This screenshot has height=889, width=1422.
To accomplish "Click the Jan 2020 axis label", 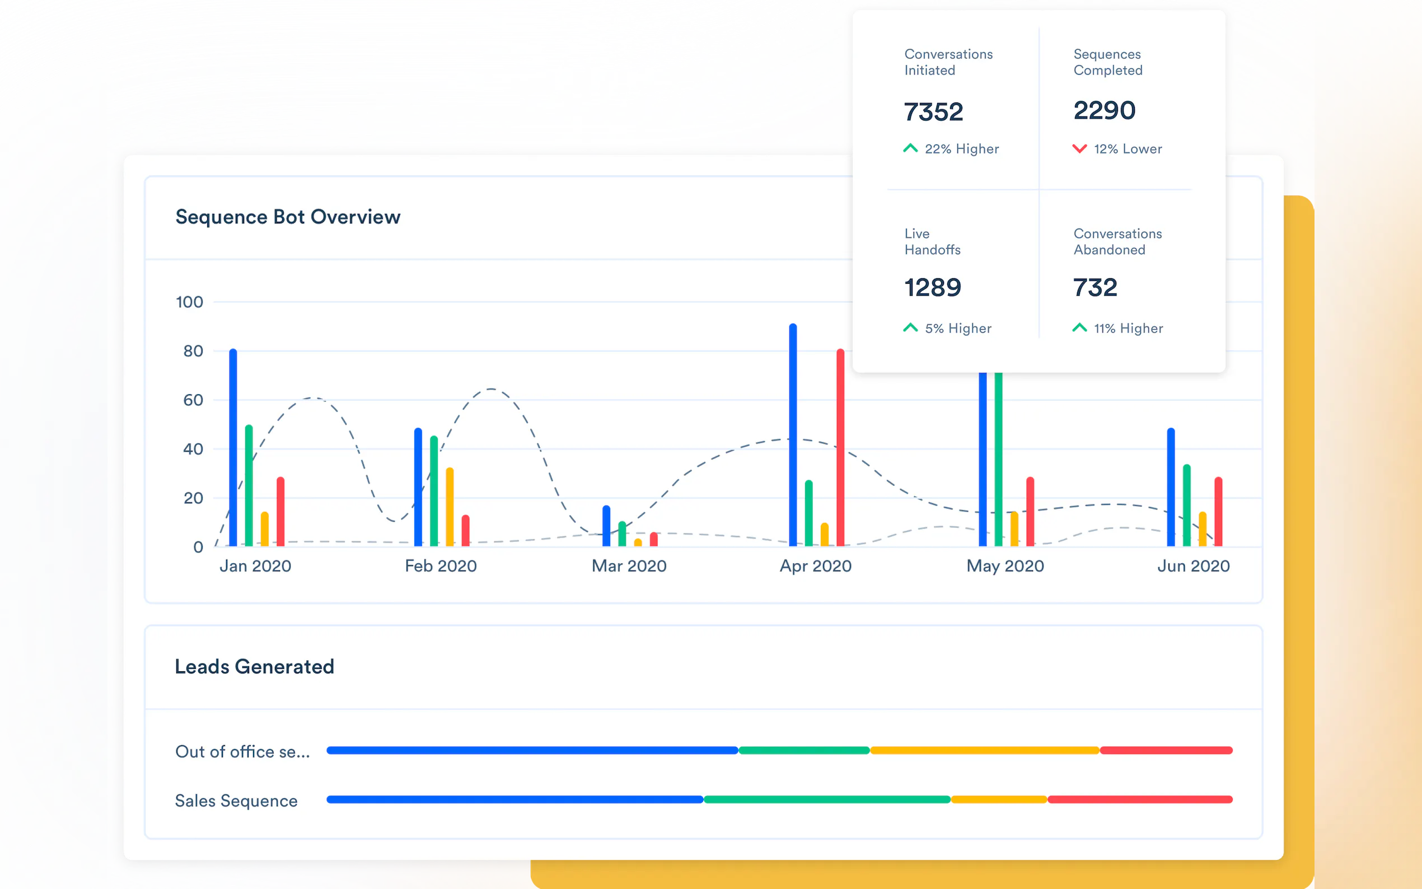I will 255,565.
